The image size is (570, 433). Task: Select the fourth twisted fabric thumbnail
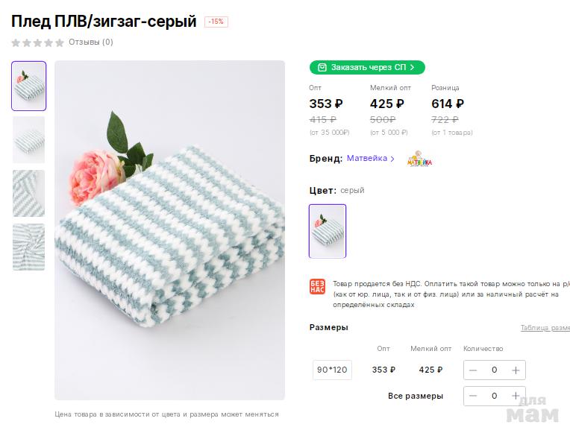pos(29,247)
